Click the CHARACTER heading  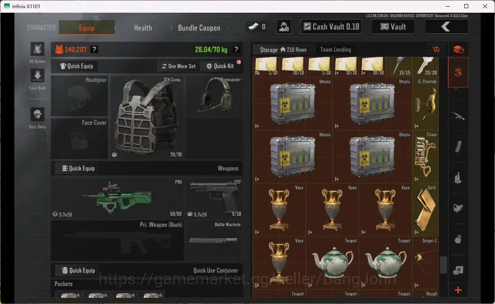[x=41, y=27]
